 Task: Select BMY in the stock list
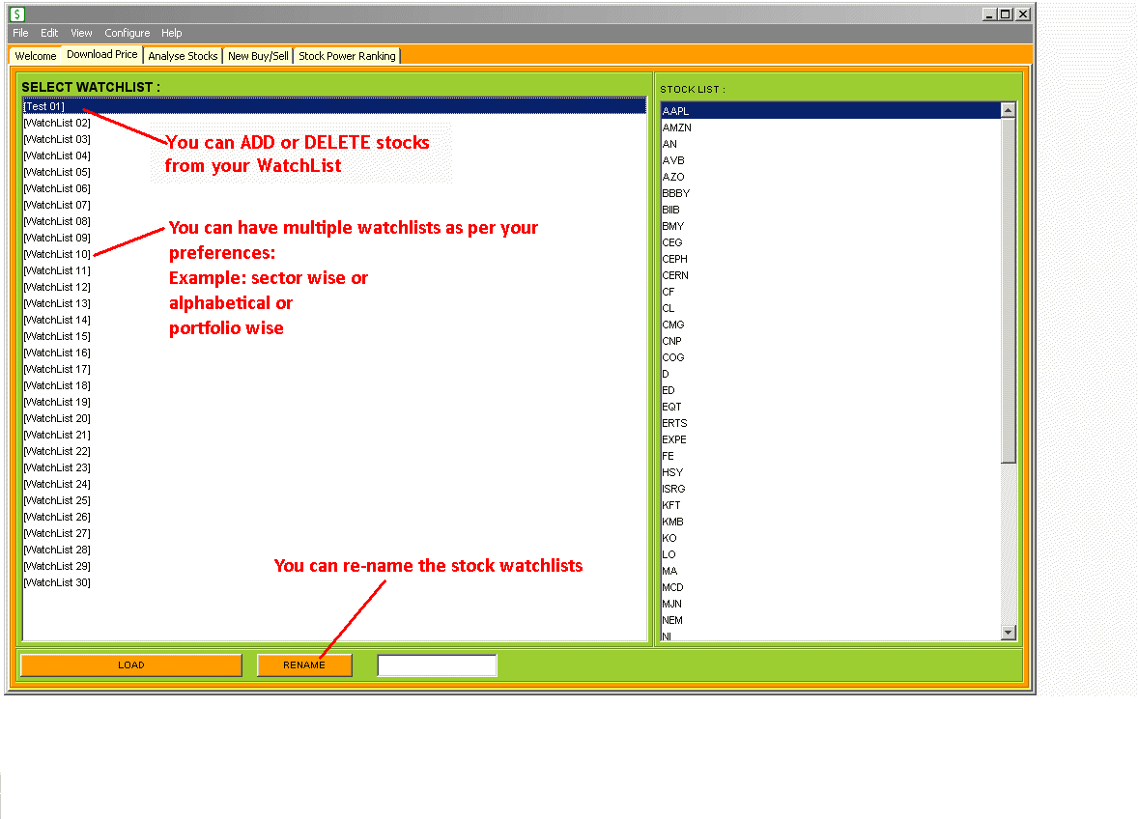click(x=831, y=226)
